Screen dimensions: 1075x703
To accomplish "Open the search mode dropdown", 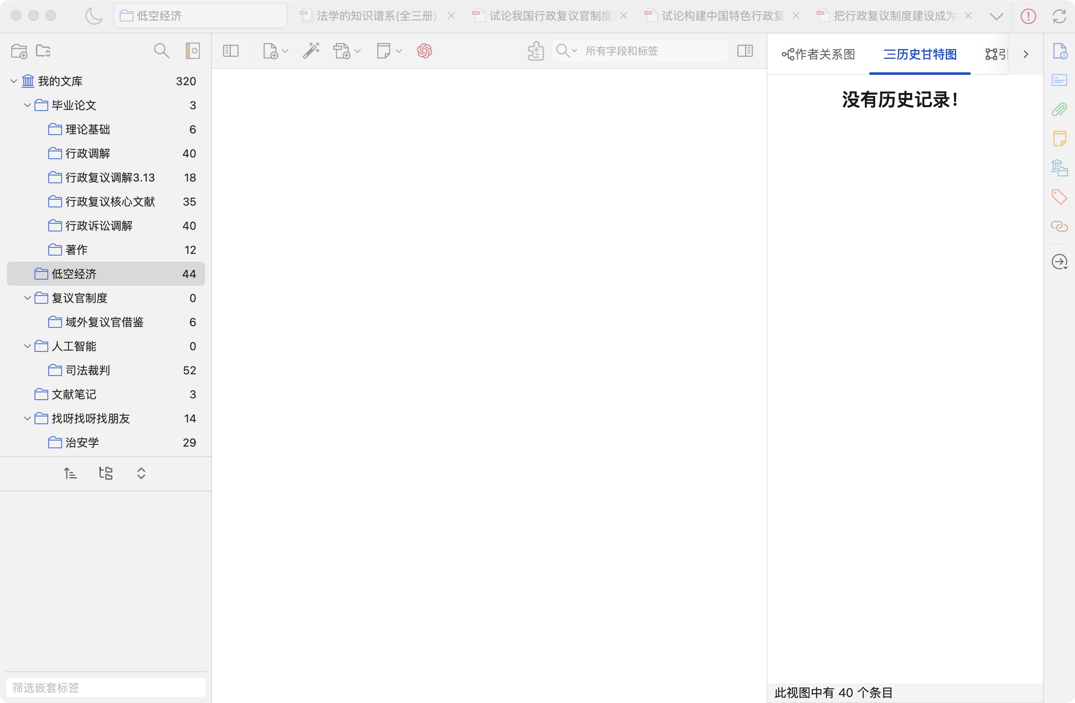I will [x=567, y=50].
